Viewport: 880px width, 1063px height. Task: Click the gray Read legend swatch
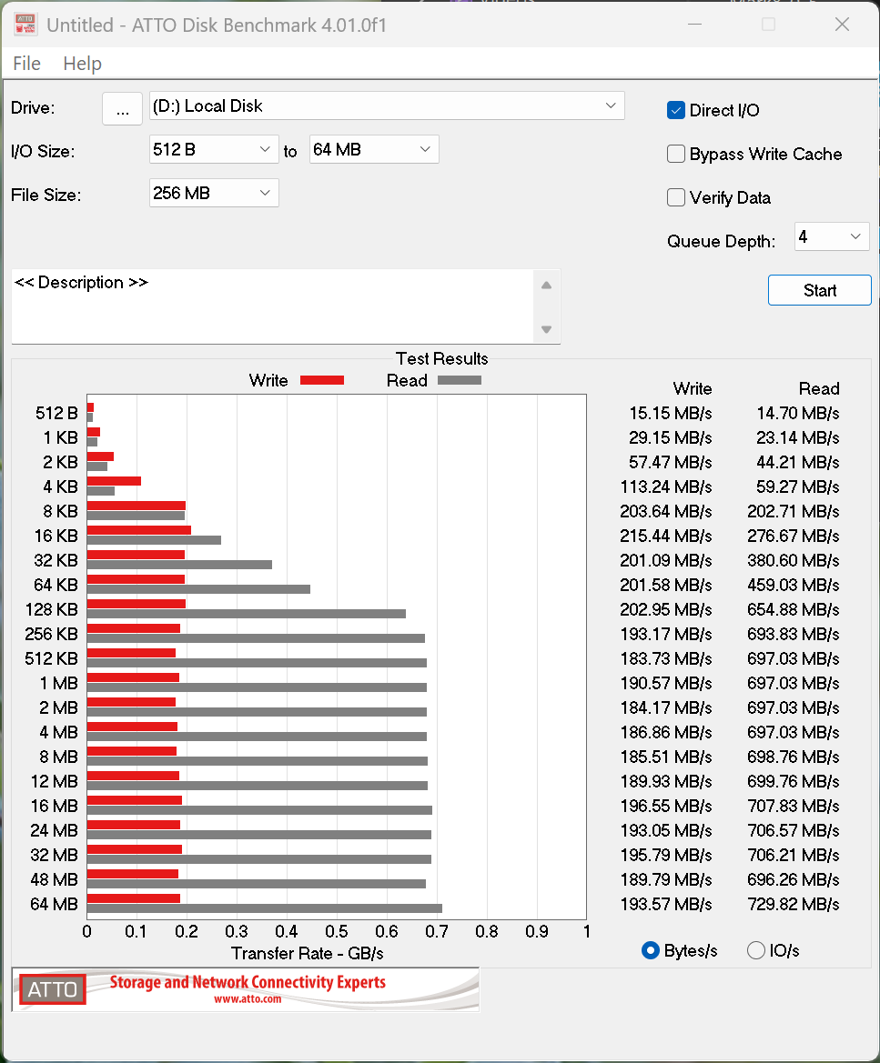pyautogui.click(x=459, y=380)
